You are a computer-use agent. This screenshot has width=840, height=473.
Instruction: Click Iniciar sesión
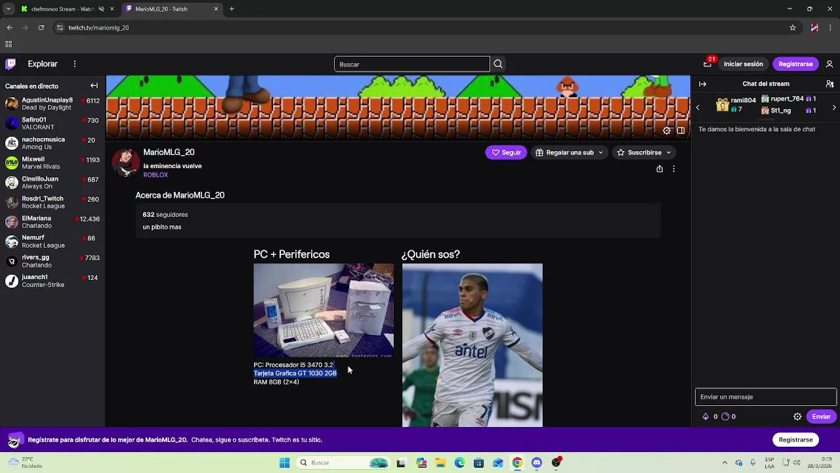point(744,64)
